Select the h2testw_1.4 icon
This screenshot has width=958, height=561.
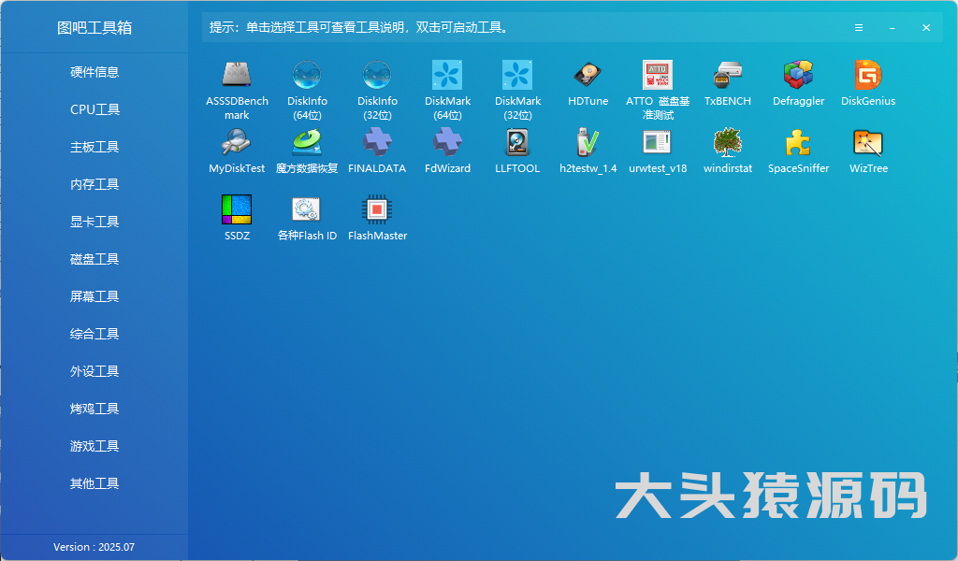(x=588, y=142)
